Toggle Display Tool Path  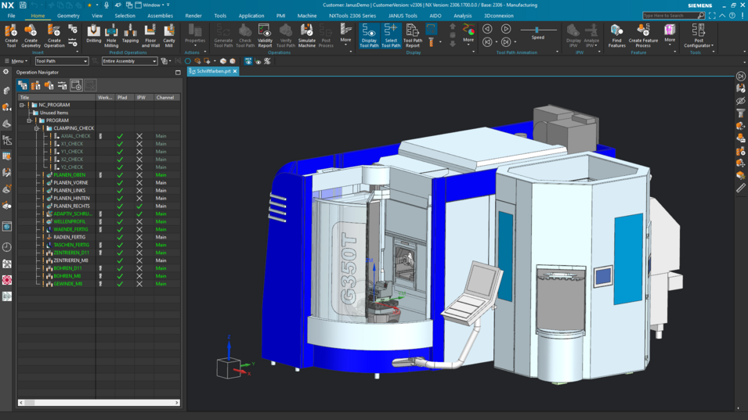coord(369,36)
